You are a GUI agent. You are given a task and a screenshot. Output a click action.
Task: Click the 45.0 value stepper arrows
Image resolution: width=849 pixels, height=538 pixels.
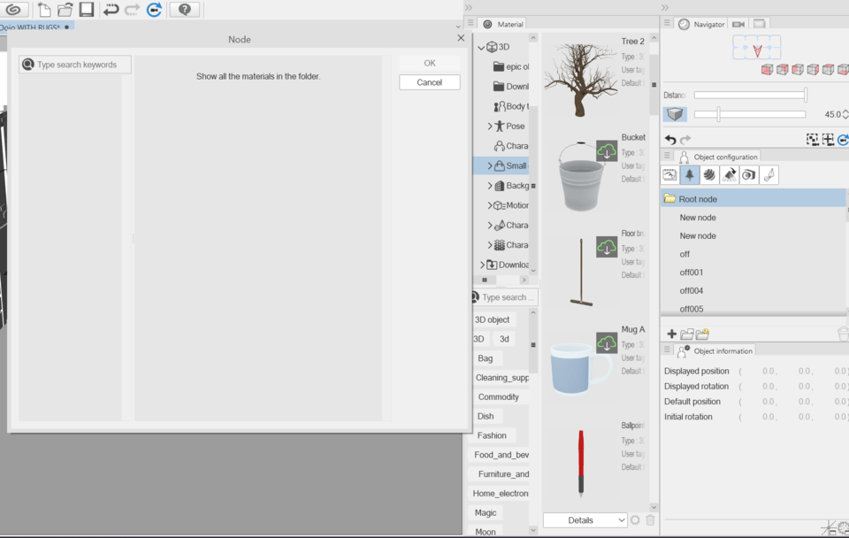[x=845, y=114]
